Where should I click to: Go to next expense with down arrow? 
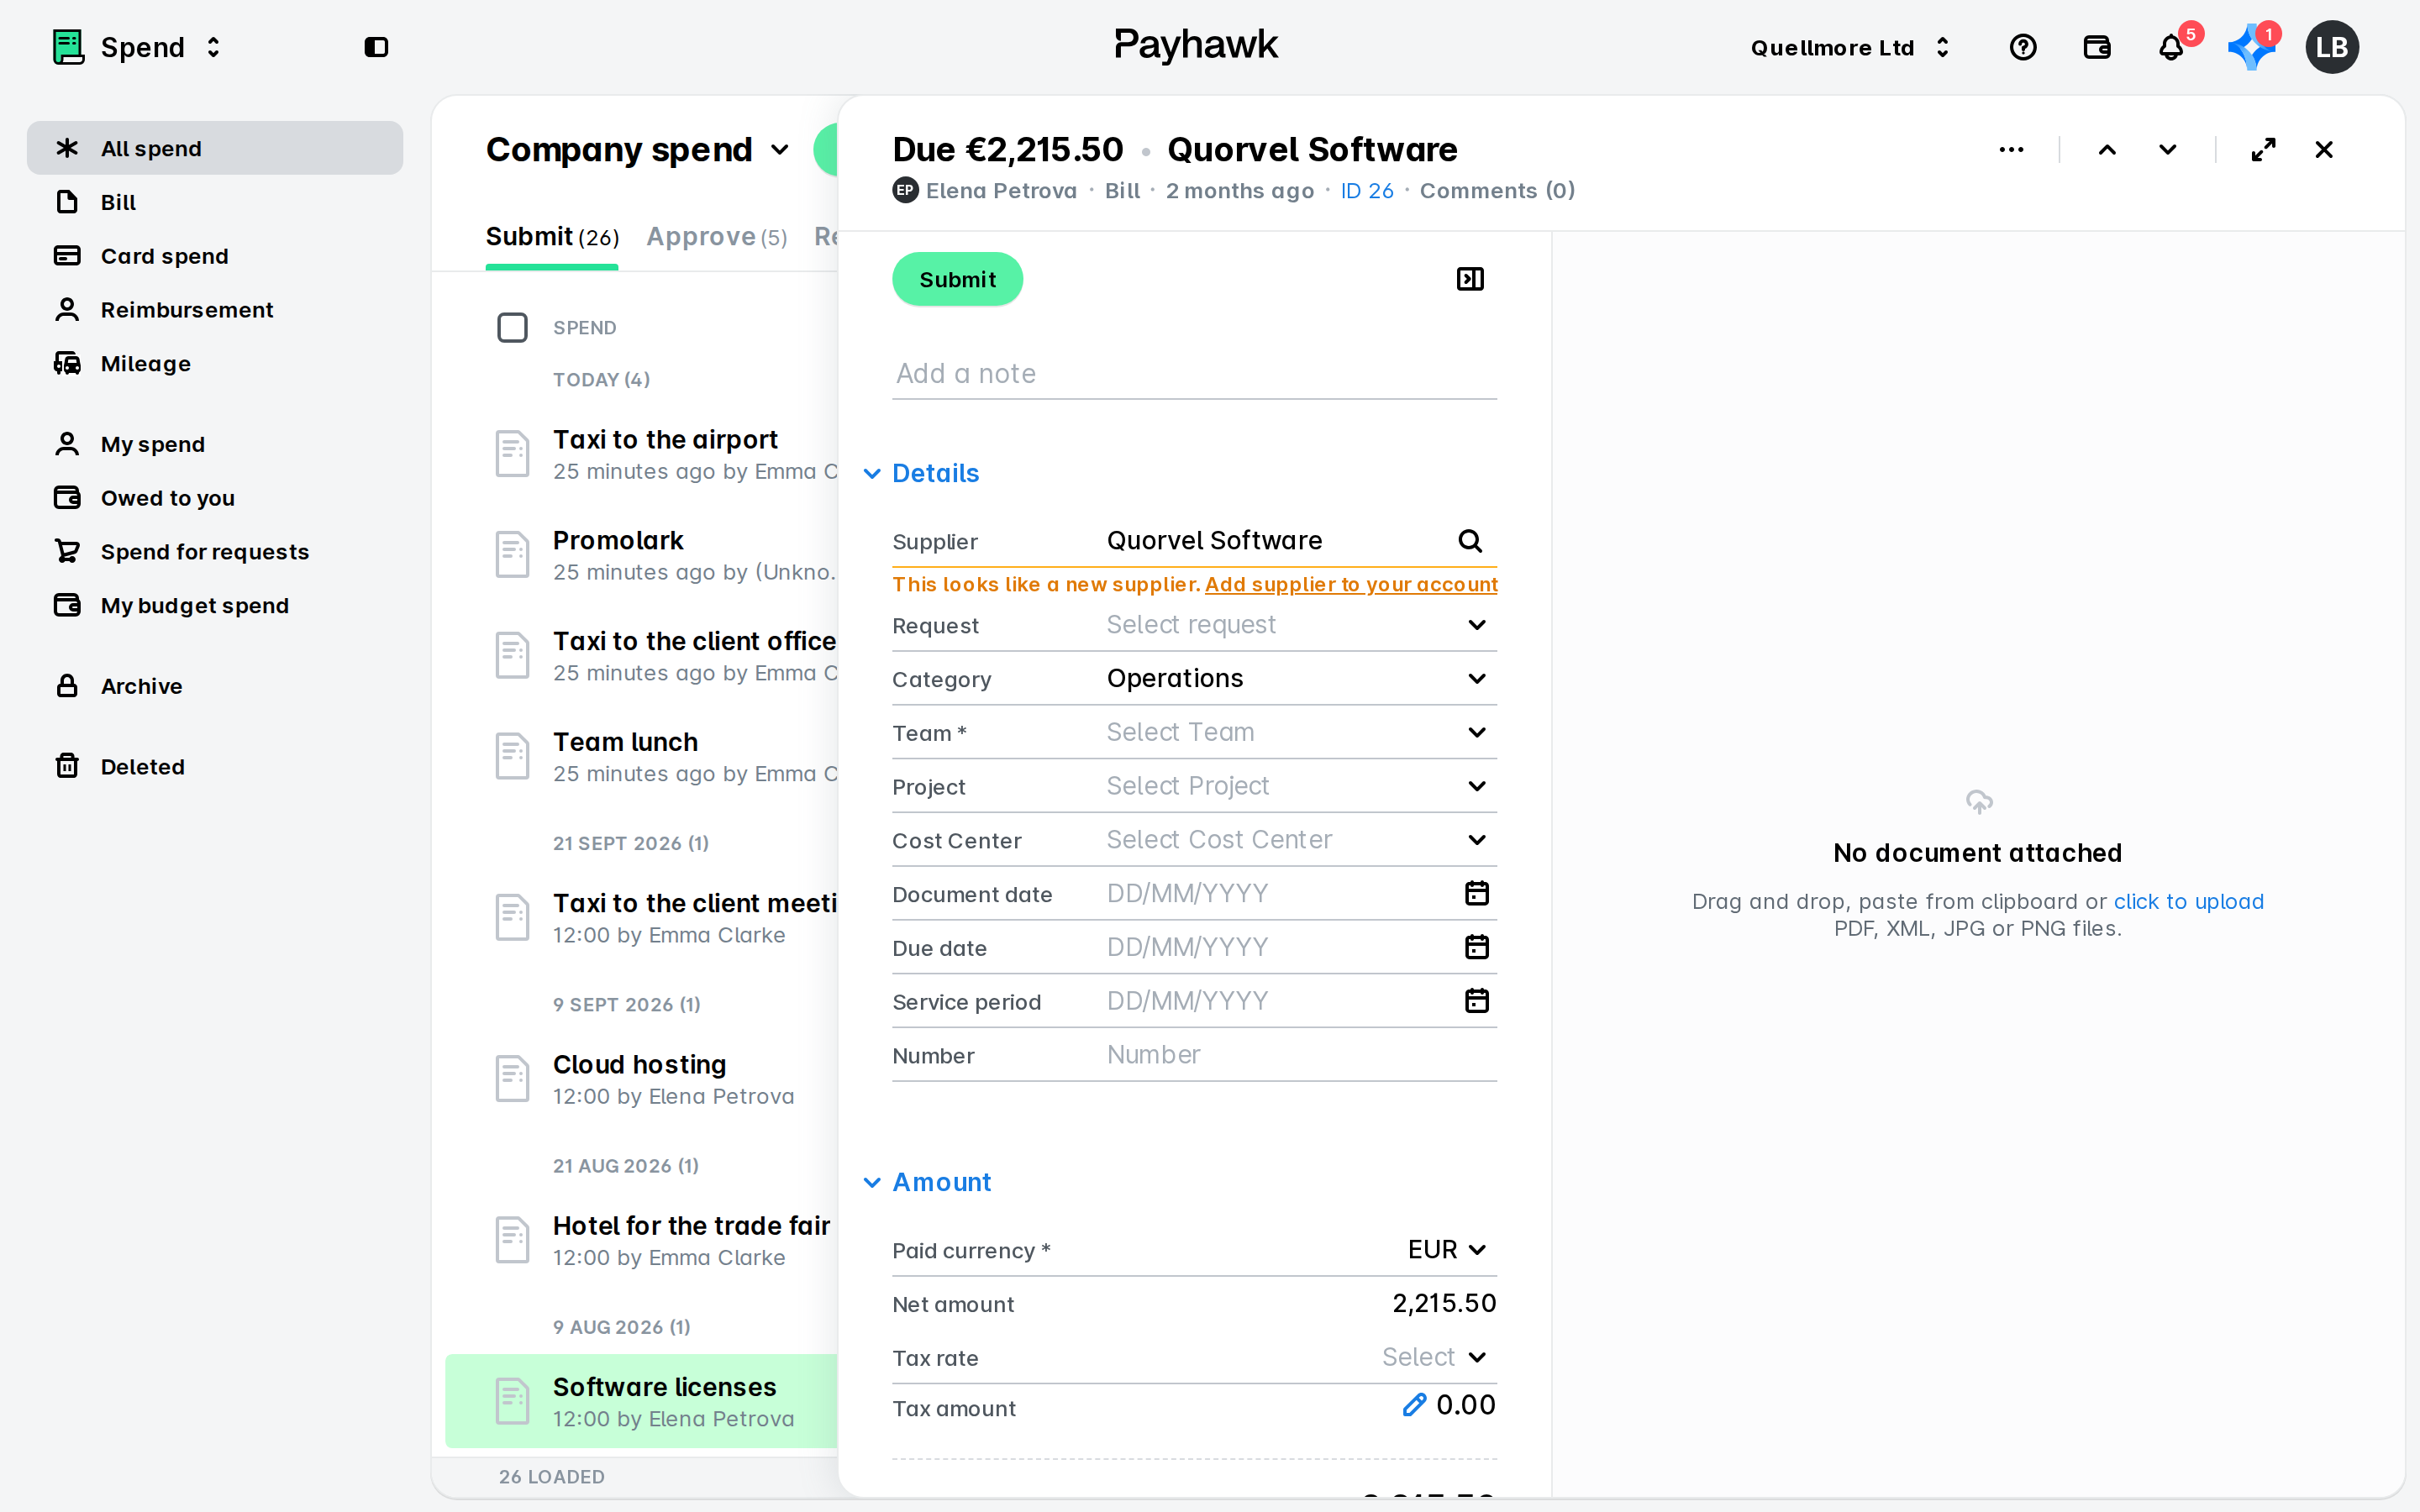[x=2167, y=150]
